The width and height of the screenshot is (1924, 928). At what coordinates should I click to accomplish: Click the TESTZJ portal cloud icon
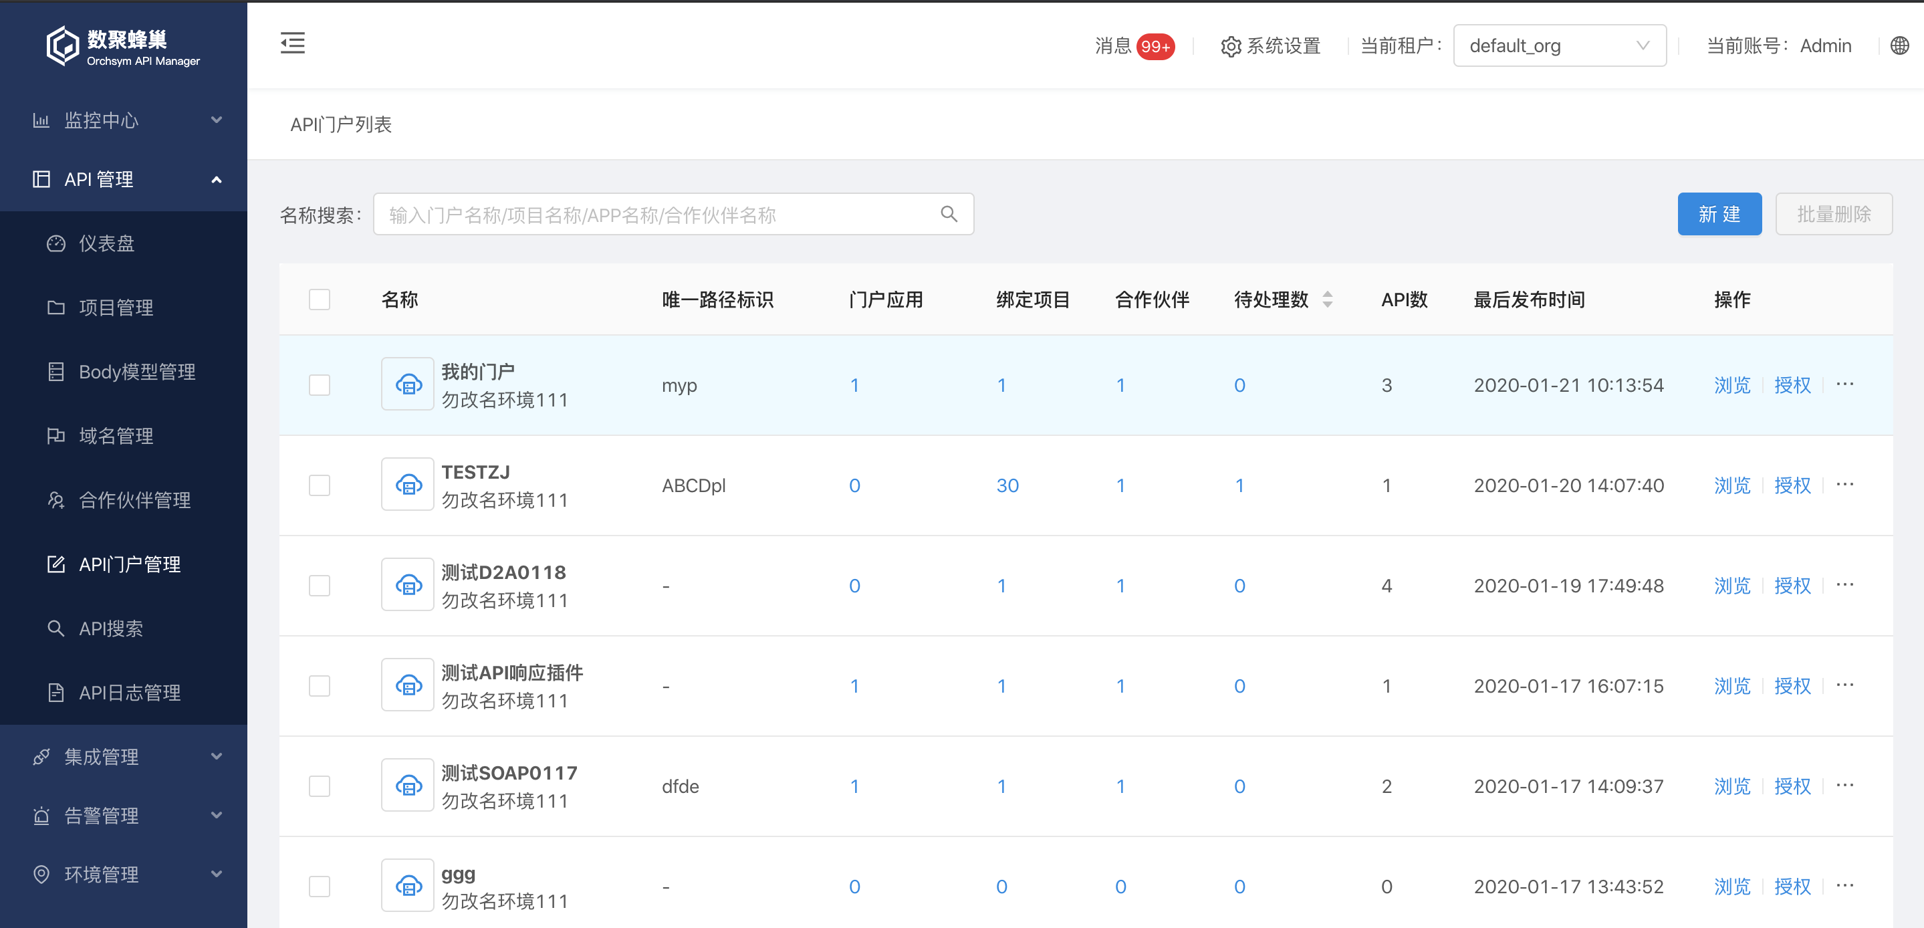[x=408, y=485]
